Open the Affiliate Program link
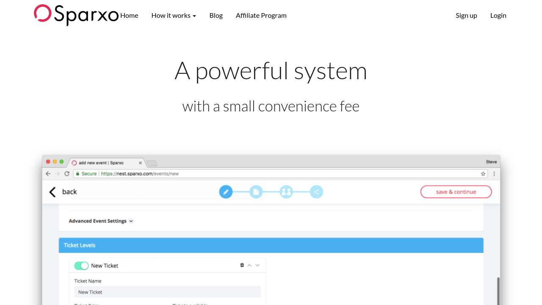The height and width of the screenshot is (305, 542). (261, 15)
